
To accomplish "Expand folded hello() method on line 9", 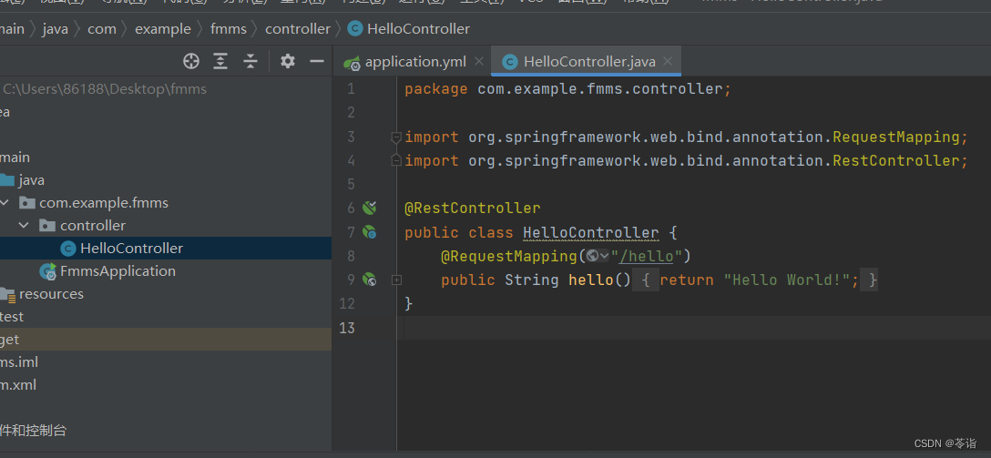I will pyautogui.click(x=396, y=280).
